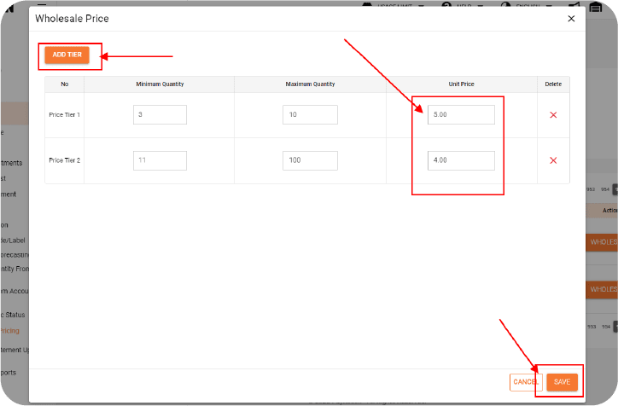
Task: Edit Price Tier 2 maximum quantity field
Action: click(310, 160)
